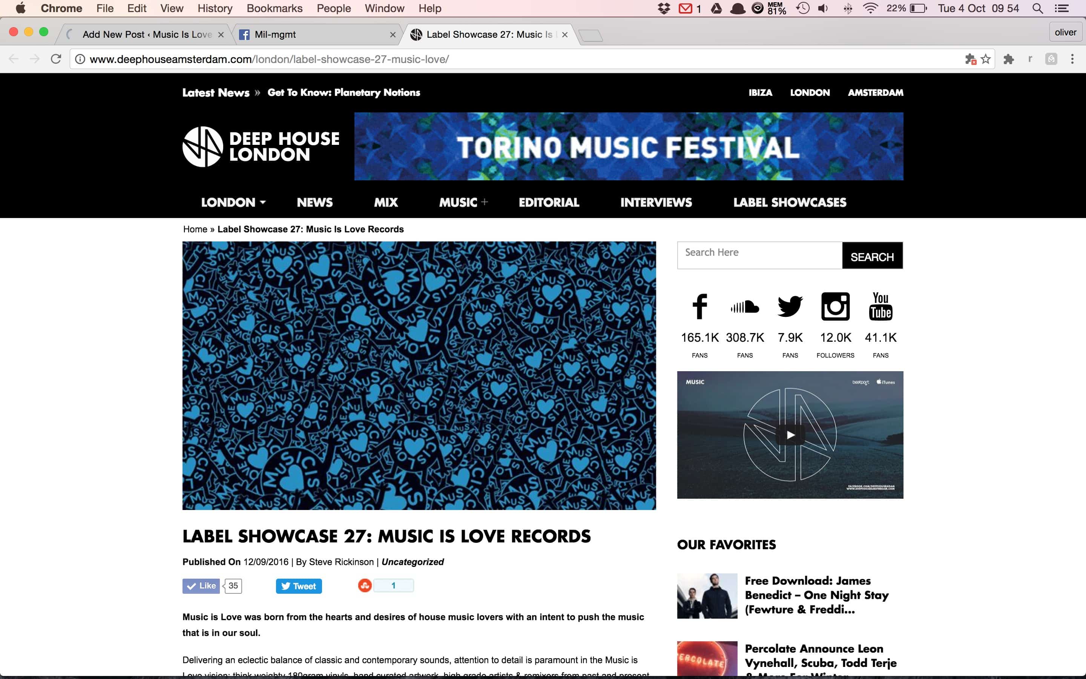Click the Search Here input field

pos(760,255)
